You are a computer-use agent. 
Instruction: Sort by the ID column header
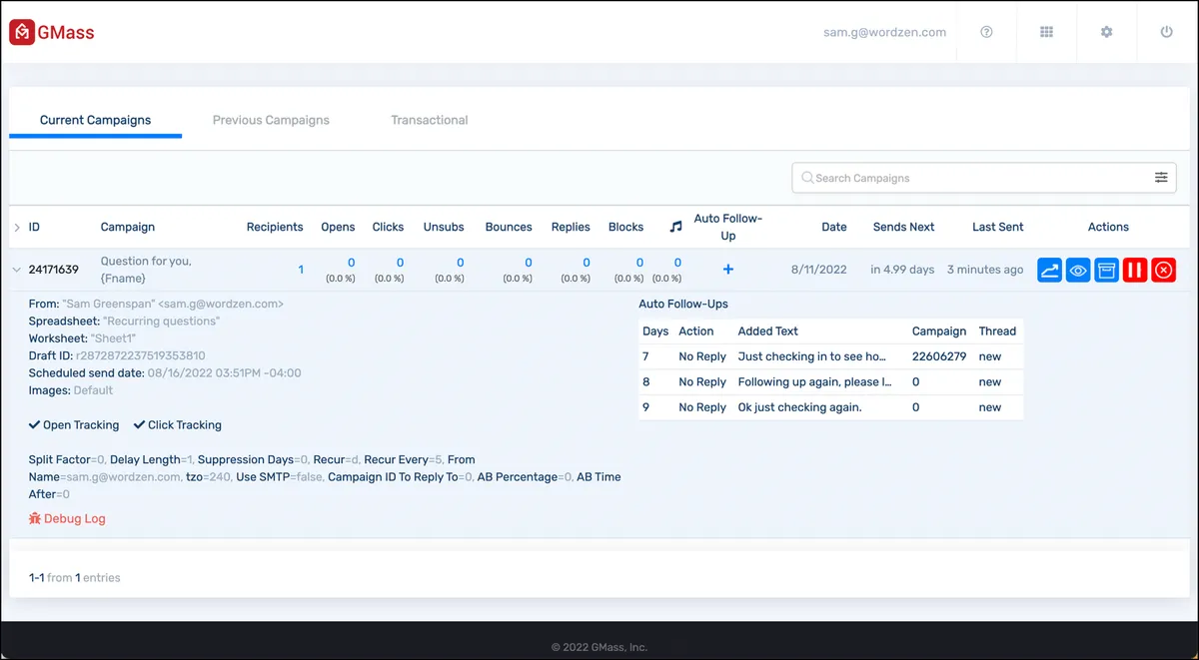pyautogui.click(x=34, y=227)
